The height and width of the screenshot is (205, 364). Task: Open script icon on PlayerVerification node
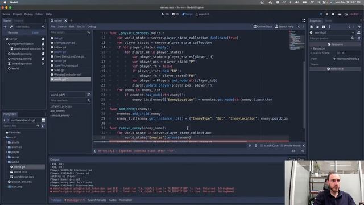[x=43, y=44]
